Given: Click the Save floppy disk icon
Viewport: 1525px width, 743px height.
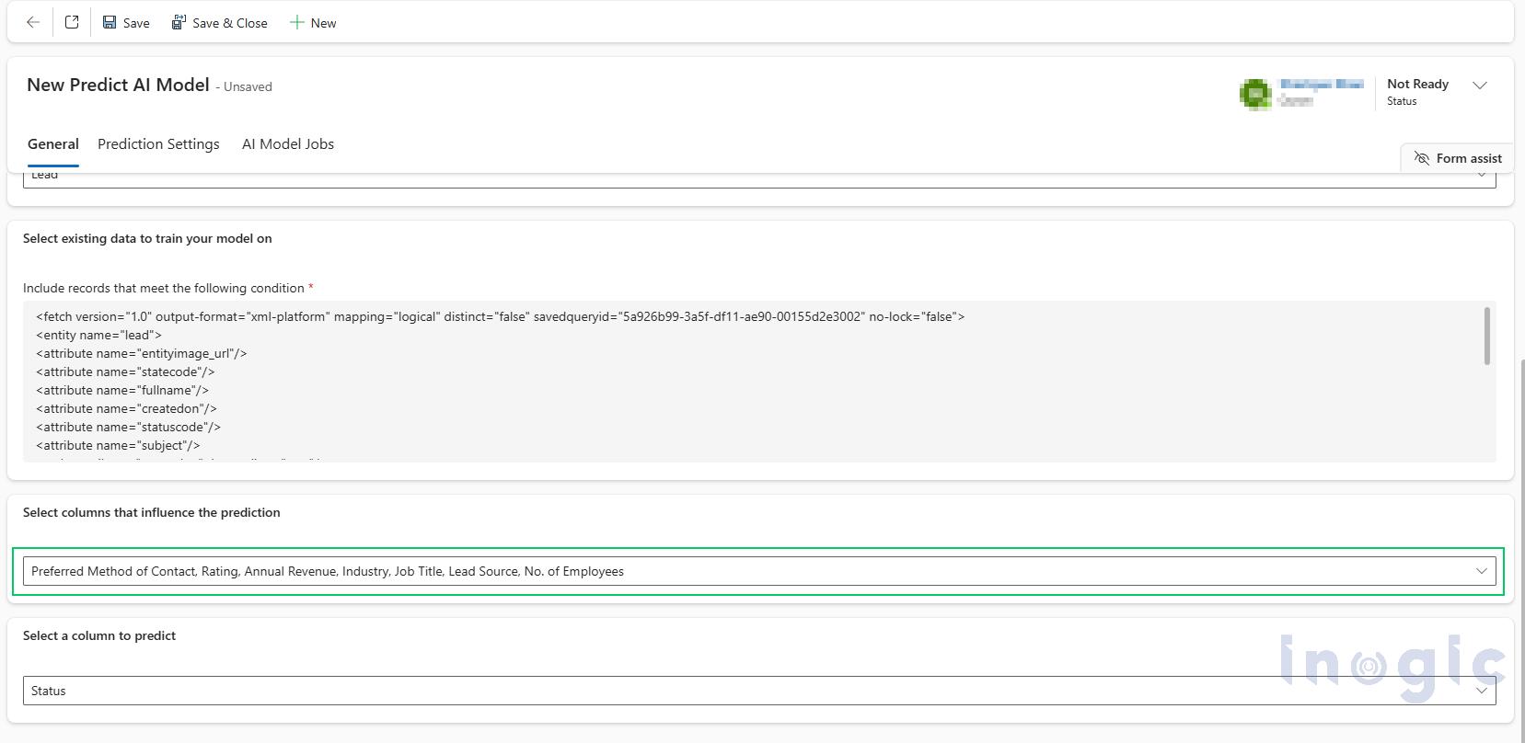Looking at the screenshot, I should point(110,23).
